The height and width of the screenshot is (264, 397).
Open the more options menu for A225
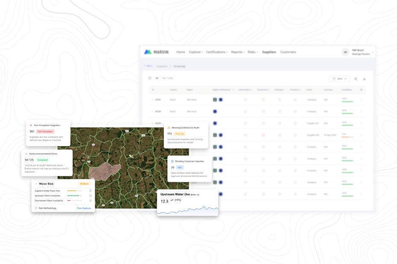point(361,123)
